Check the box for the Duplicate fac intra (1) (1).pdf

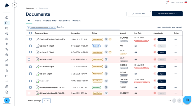pyautogui.click(x=31, y=46)
